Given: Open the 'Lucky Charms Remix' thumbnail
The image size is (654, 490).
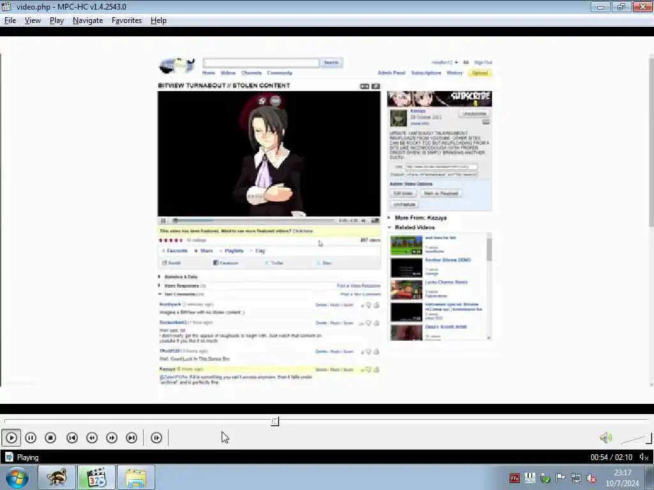Looking at the screenshot, I should 406,290.
